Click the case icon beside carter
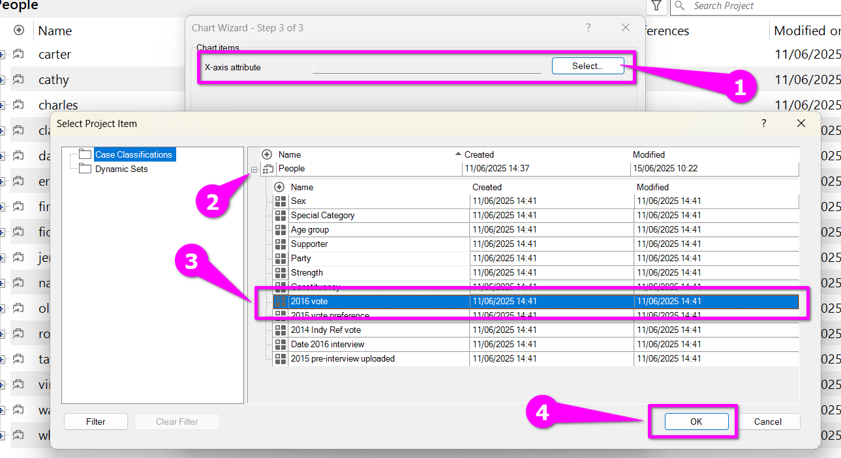Screen dimensions: 841x458 tap(18, 55)
